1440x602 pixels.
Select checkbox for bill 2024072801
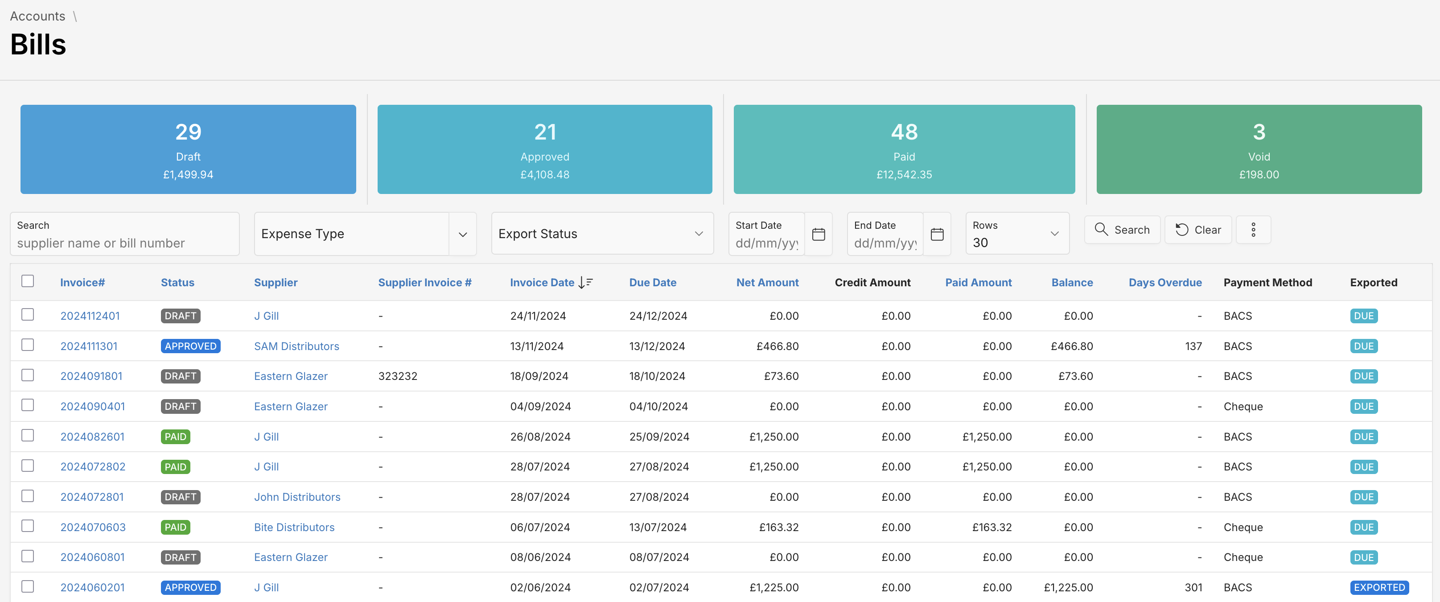pyautogui.click(x=27, y=496)
